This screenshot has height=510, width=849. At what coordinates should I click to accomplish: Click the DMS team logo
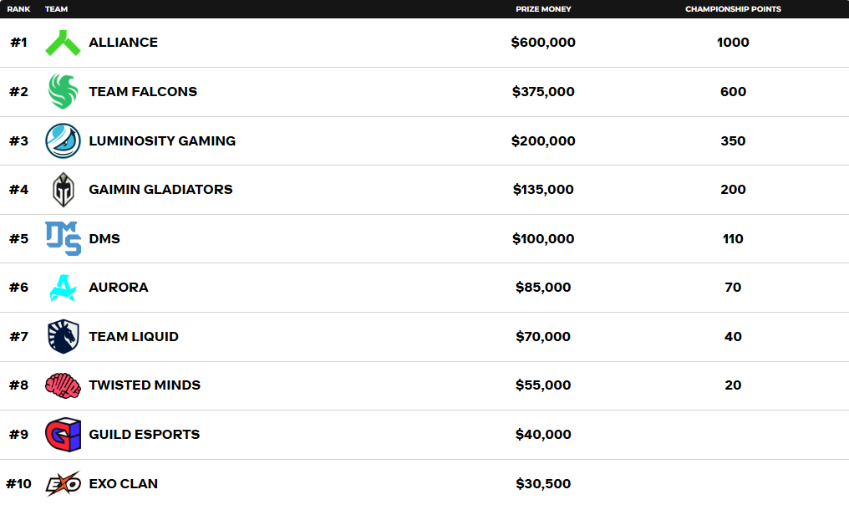point(63,238)
